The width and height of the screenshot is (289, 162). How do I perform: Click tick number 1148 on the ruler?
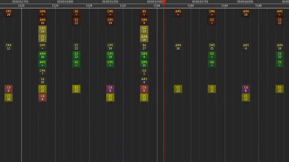[x=259, y=6]
